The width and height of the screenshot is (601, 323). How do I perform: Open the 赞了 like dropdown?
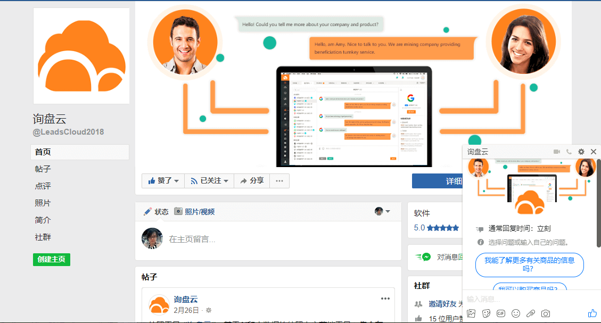(163, 181)
